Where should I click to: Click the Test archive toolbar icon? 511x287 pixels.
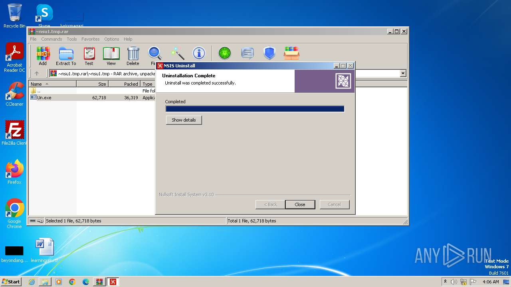[89, 56]
